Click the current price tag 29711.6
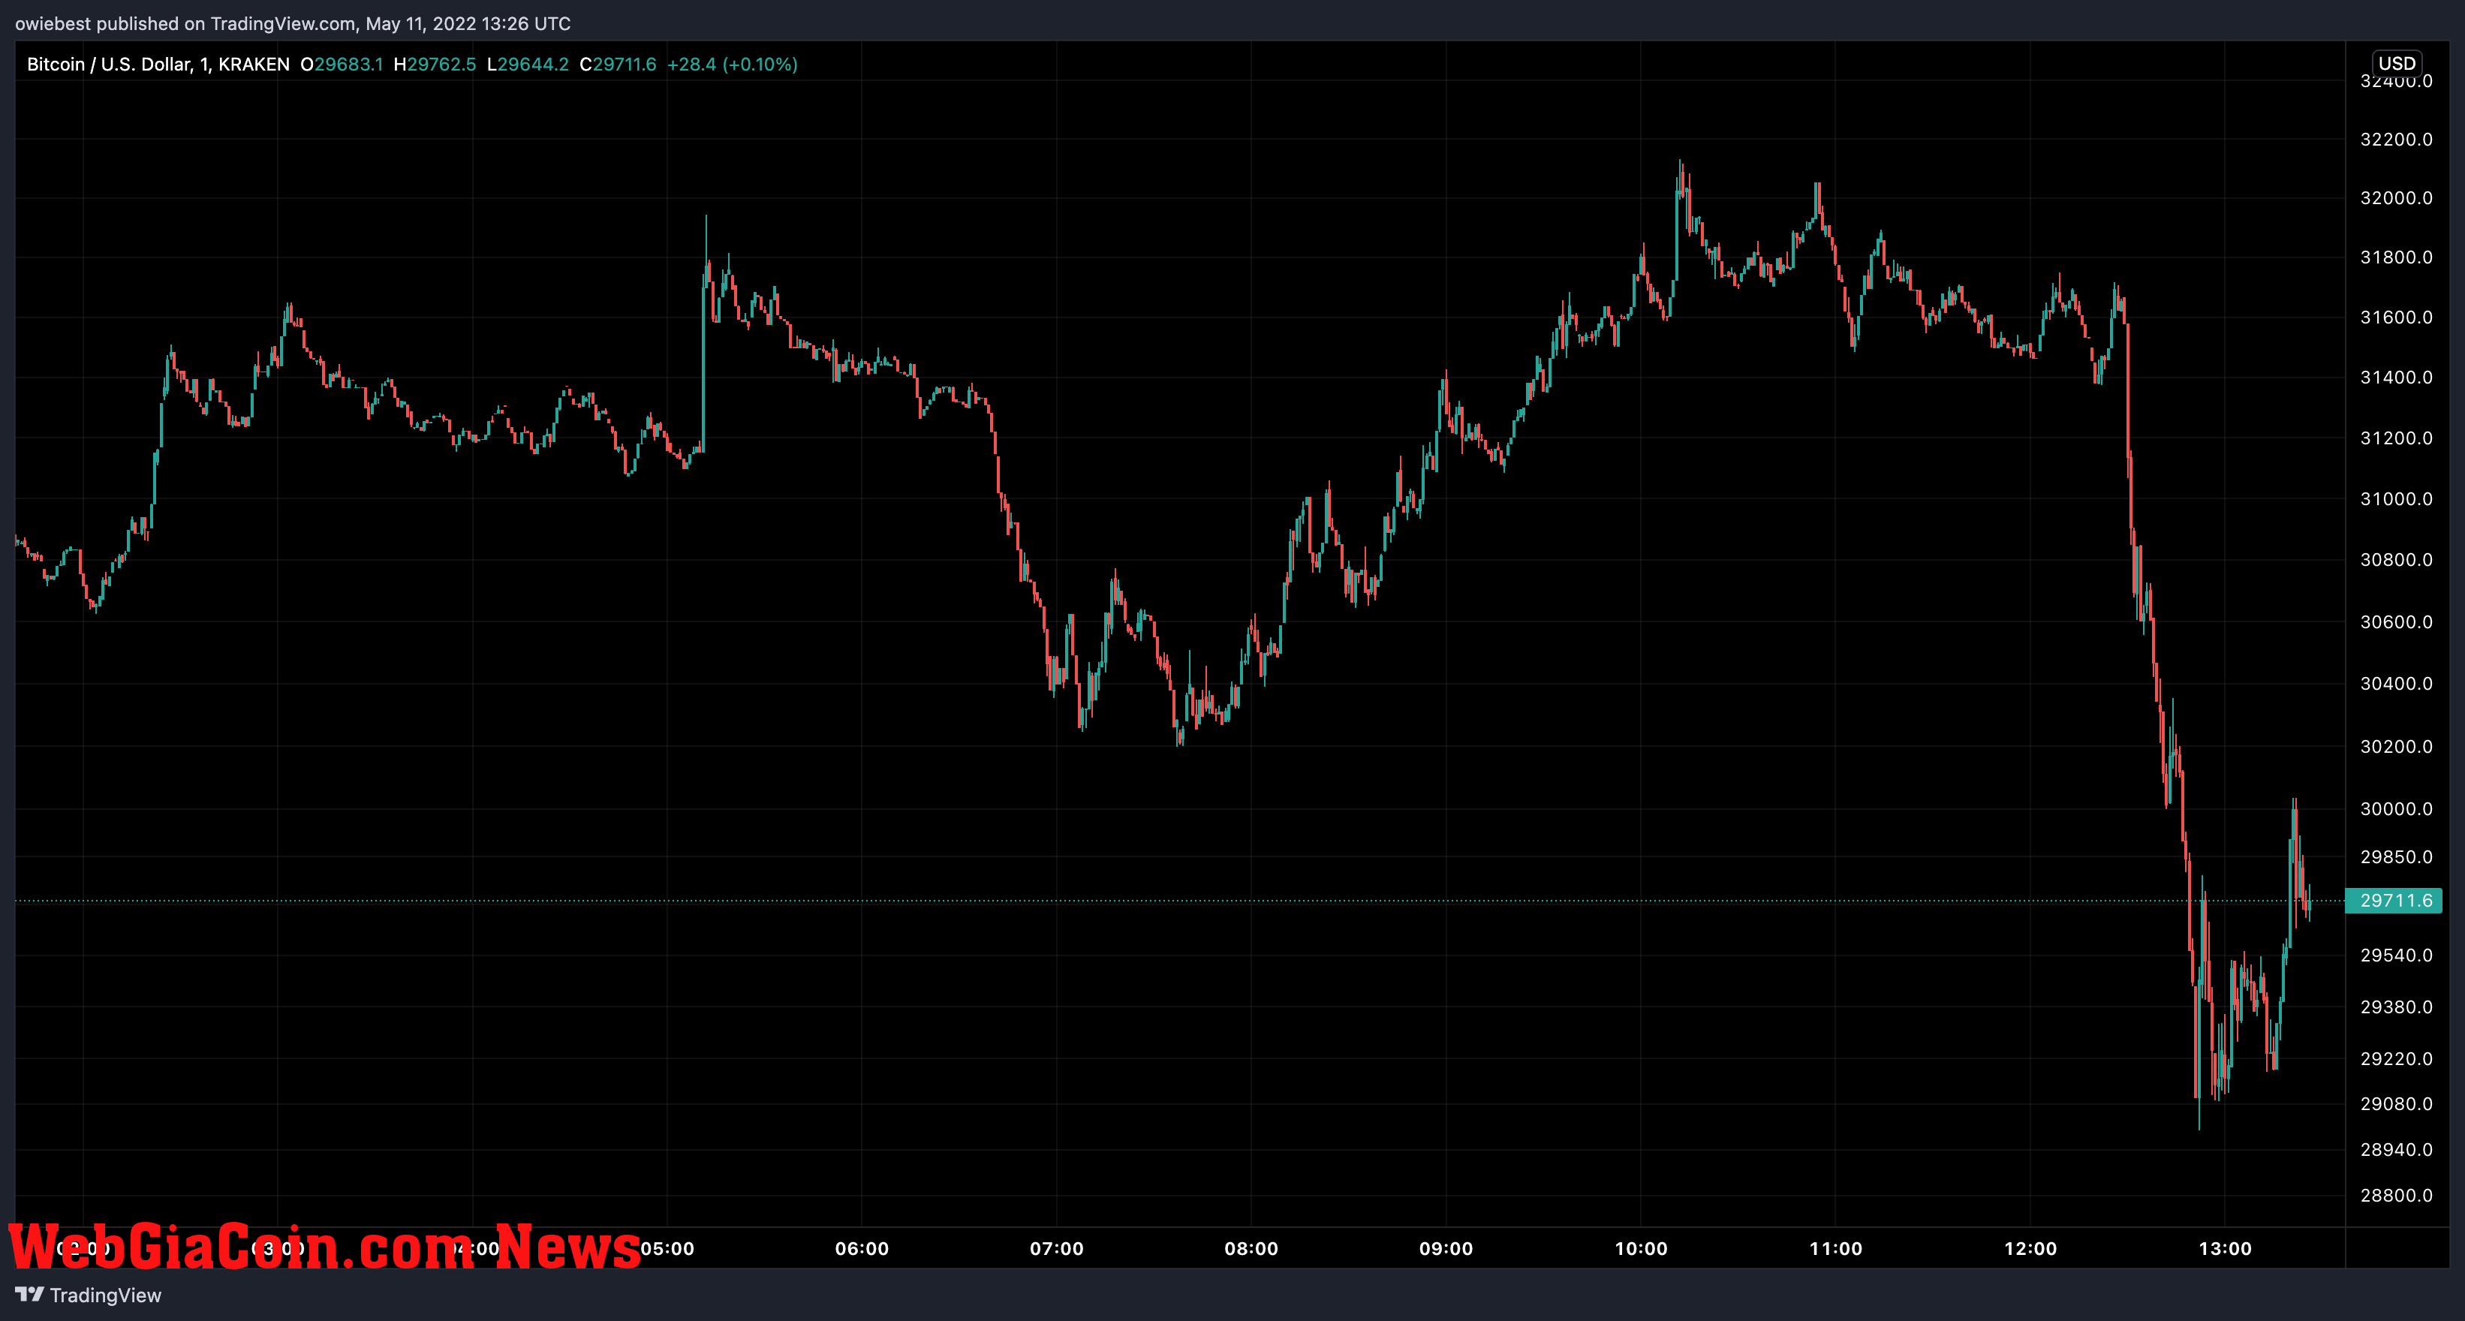 click(x=2393, y=900)
